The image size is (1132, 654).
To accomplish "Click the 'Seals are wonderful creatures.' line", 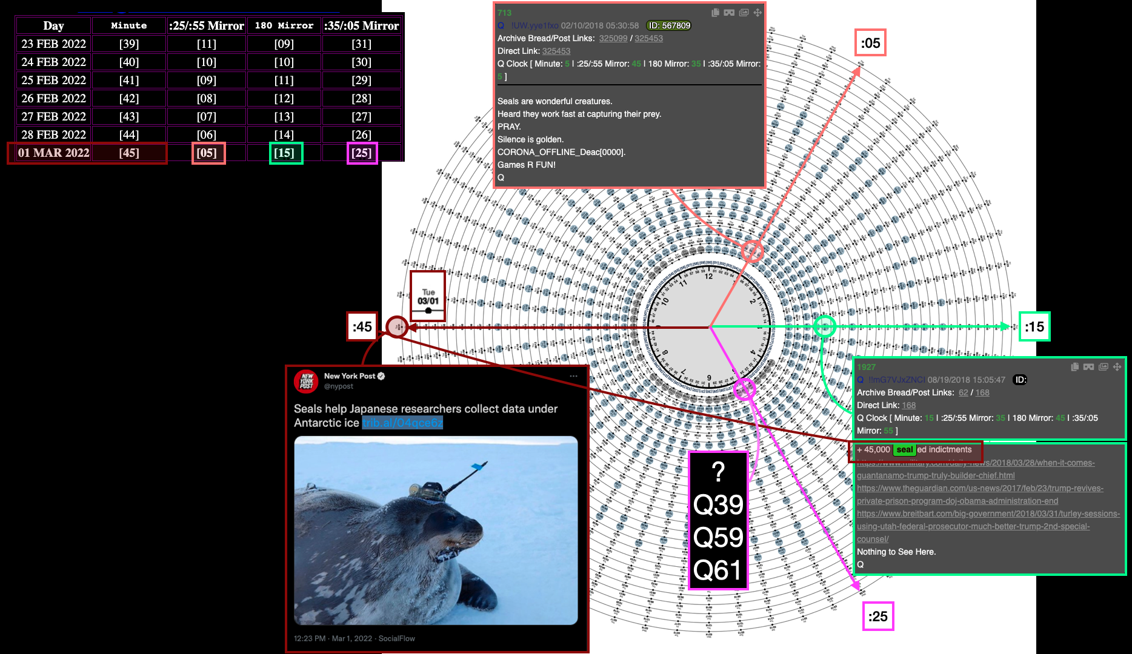I will coord(555,101).
